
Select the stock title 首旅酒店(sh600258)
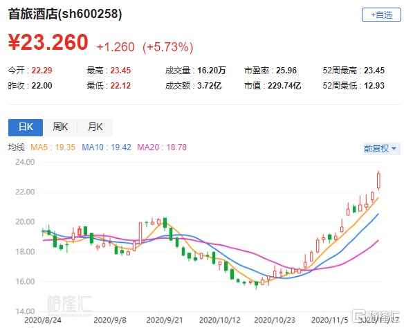65,14
